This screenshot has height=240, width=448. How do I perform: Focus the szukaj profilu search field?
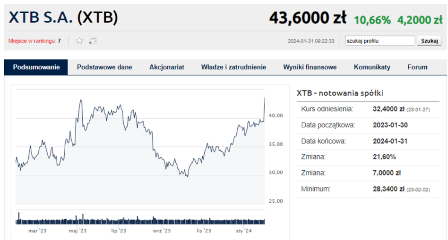click(x=380, y=41)
